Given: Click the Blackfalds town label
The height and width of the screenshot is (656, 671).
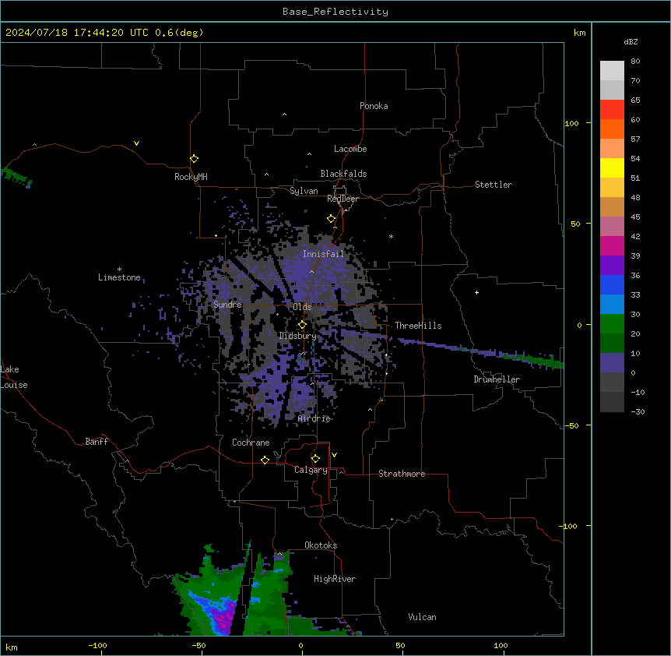Looking at the screenshot, I should point(343,174).
